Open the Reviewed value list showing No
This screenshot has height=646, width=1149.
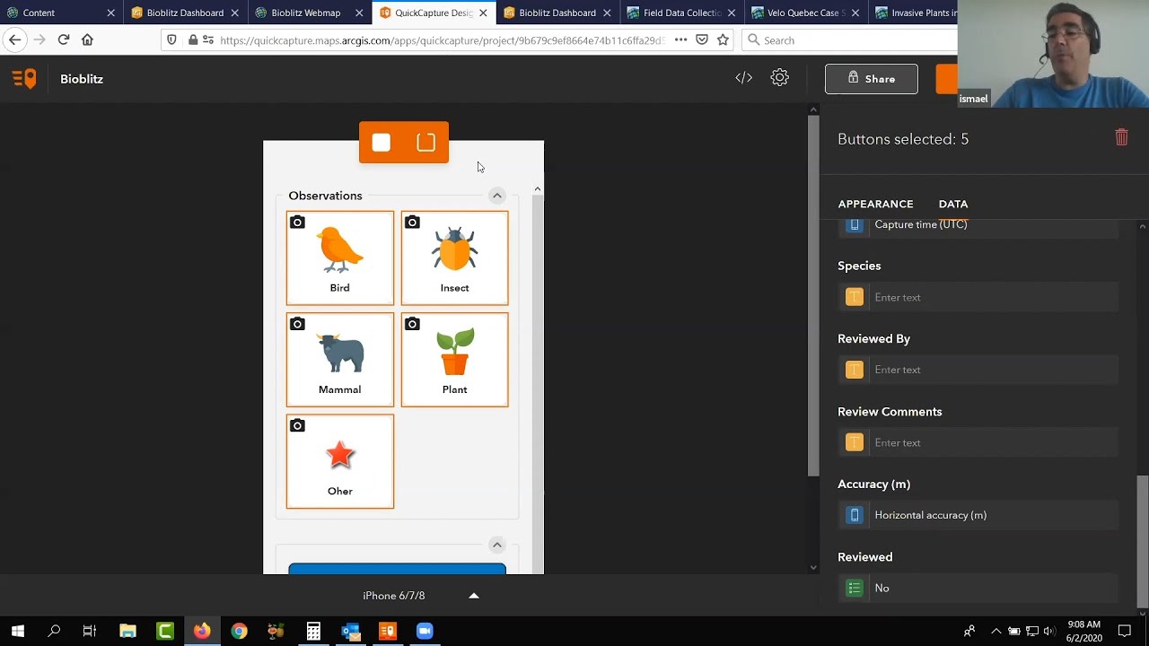point(978,588)
